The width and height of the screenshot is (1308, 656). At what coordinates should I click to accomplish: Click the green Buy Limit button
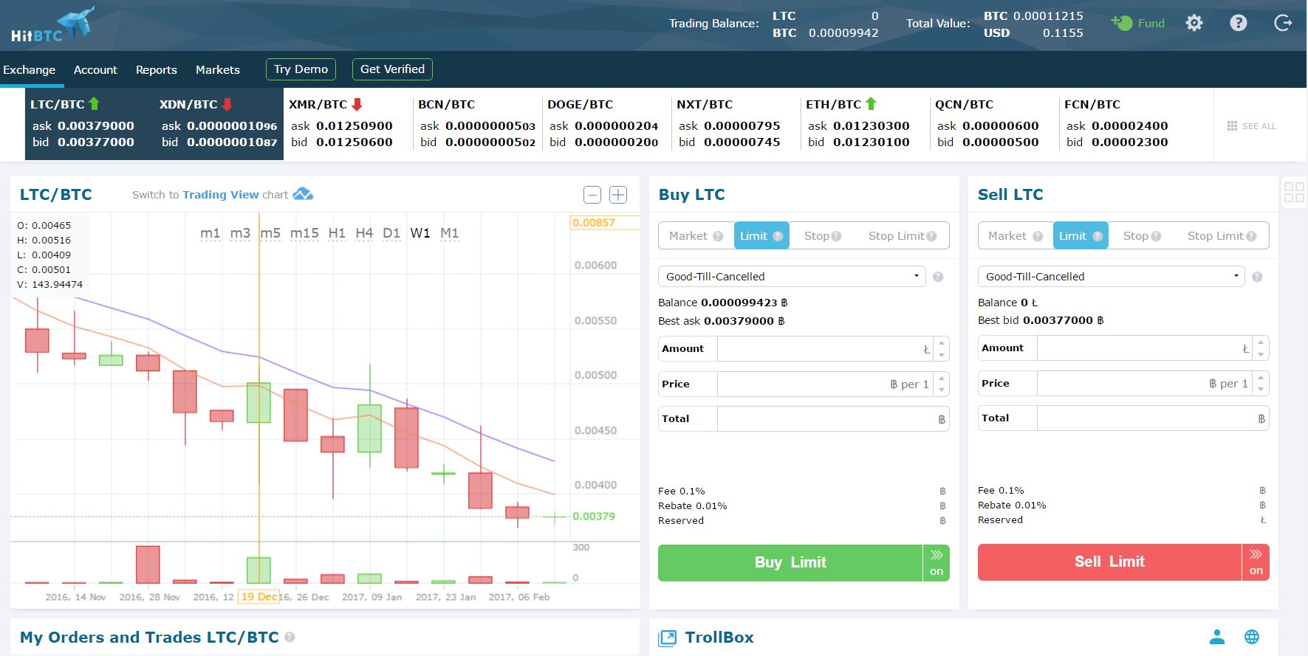(790, 563)
